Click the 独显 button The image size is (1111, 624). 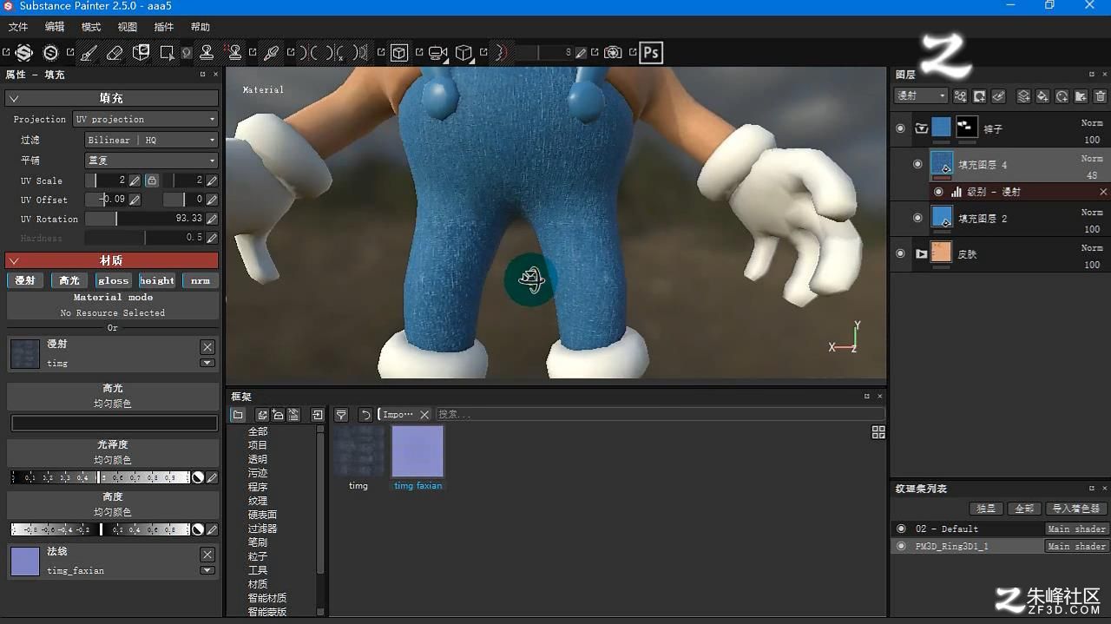tap(986, 509)
